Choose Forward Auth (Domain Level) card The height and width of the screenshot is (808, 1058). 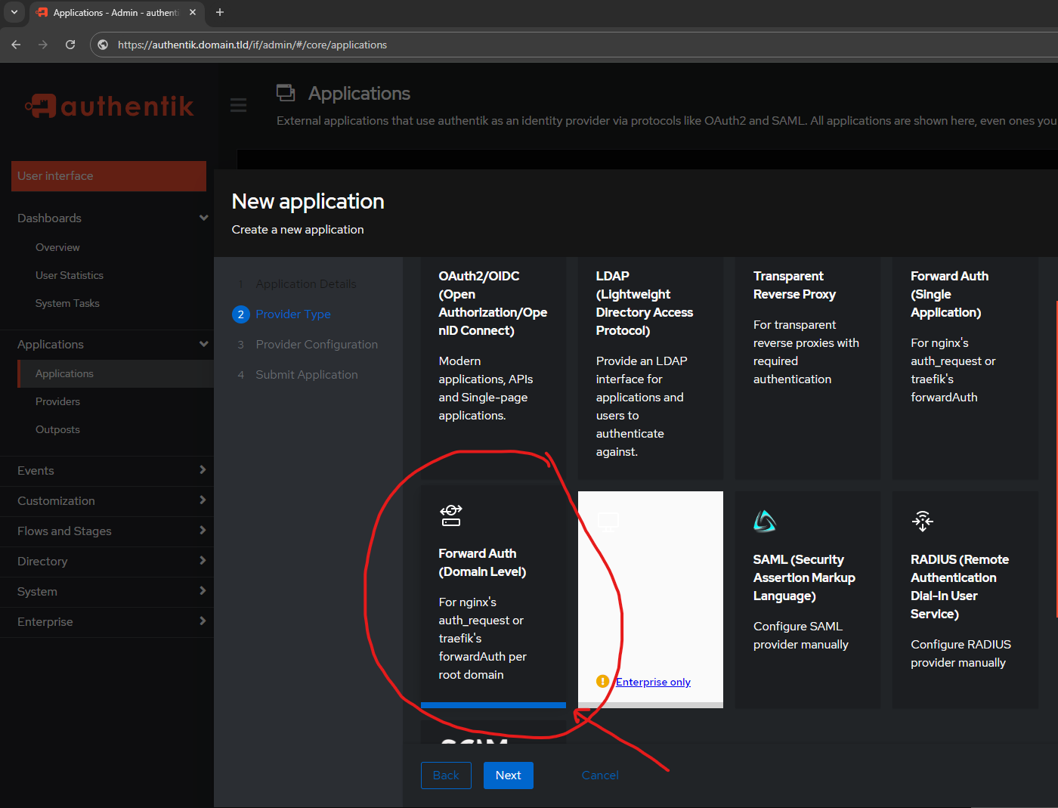pyautogui.click(x=493, y=599)
